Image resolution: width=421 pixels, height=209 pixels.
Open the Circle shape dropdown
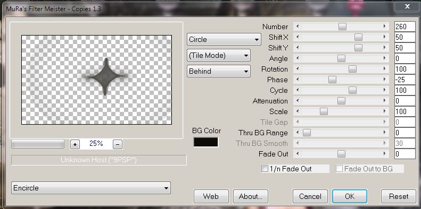click(x=224, y=39)
